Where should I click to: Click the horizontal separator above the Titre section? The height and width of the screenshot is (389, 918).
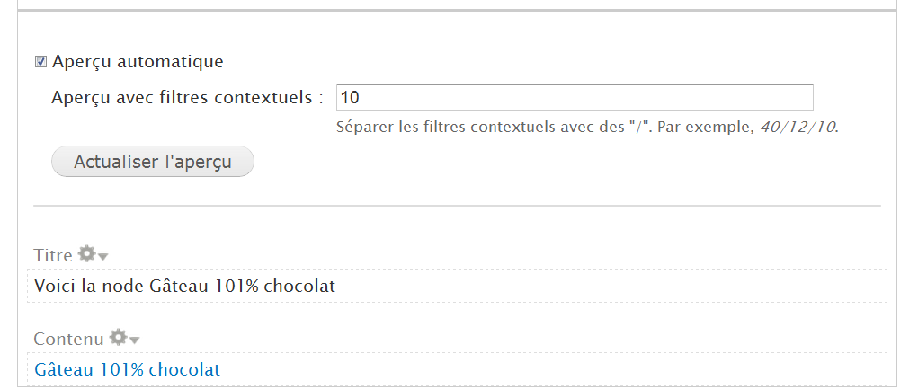(x=457, y=207)
